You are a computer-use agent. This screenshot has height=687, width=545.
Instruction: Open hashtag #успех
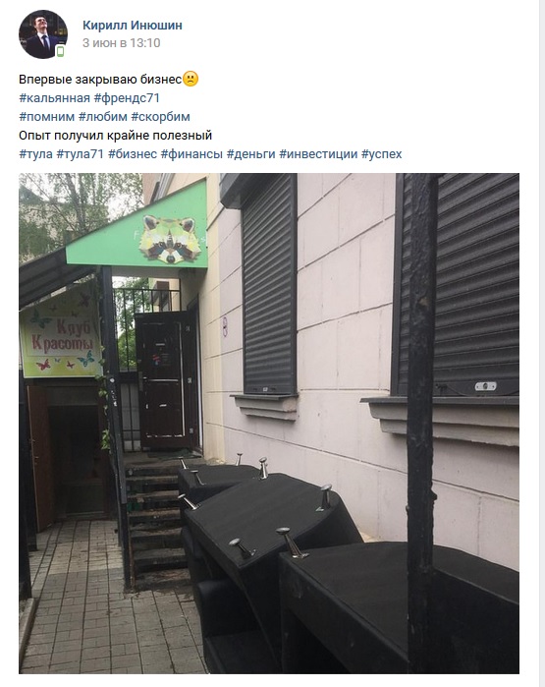tap(382, 154)
